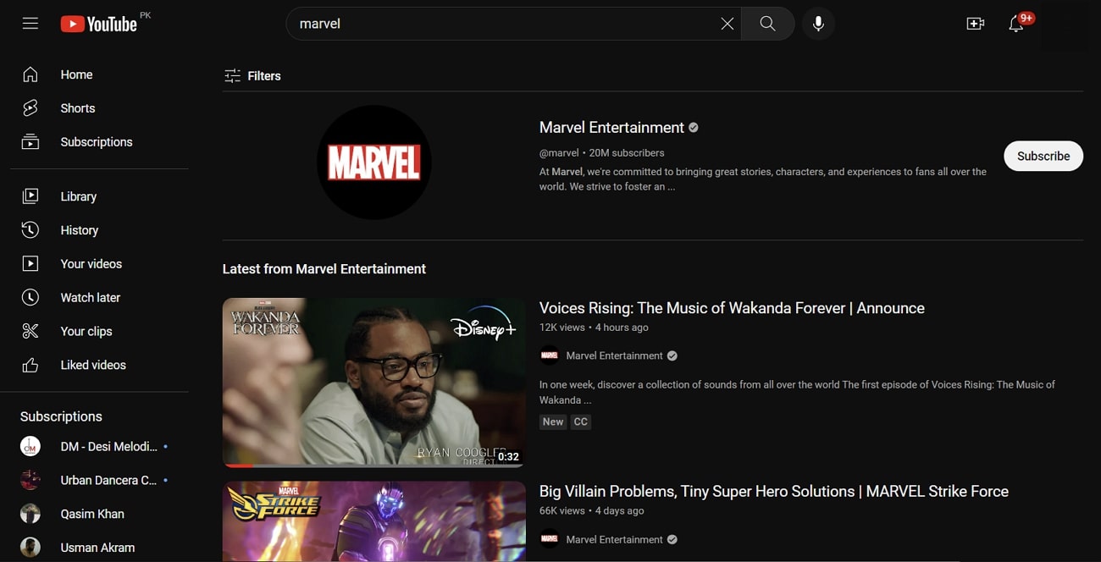1101x562 pixels.
Task: Click the Watch later clock icon
Action: (30, 298)
